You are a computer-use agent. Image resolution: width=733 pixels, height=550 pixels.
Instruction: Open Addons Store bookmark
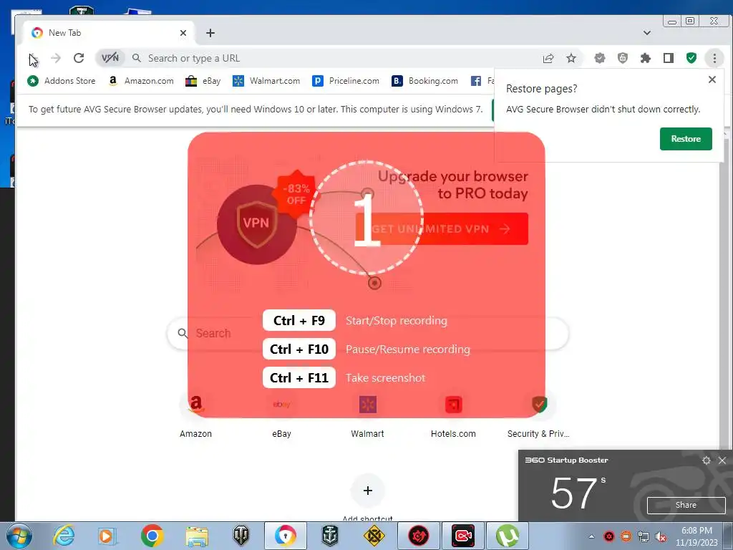tap(62, 81)
